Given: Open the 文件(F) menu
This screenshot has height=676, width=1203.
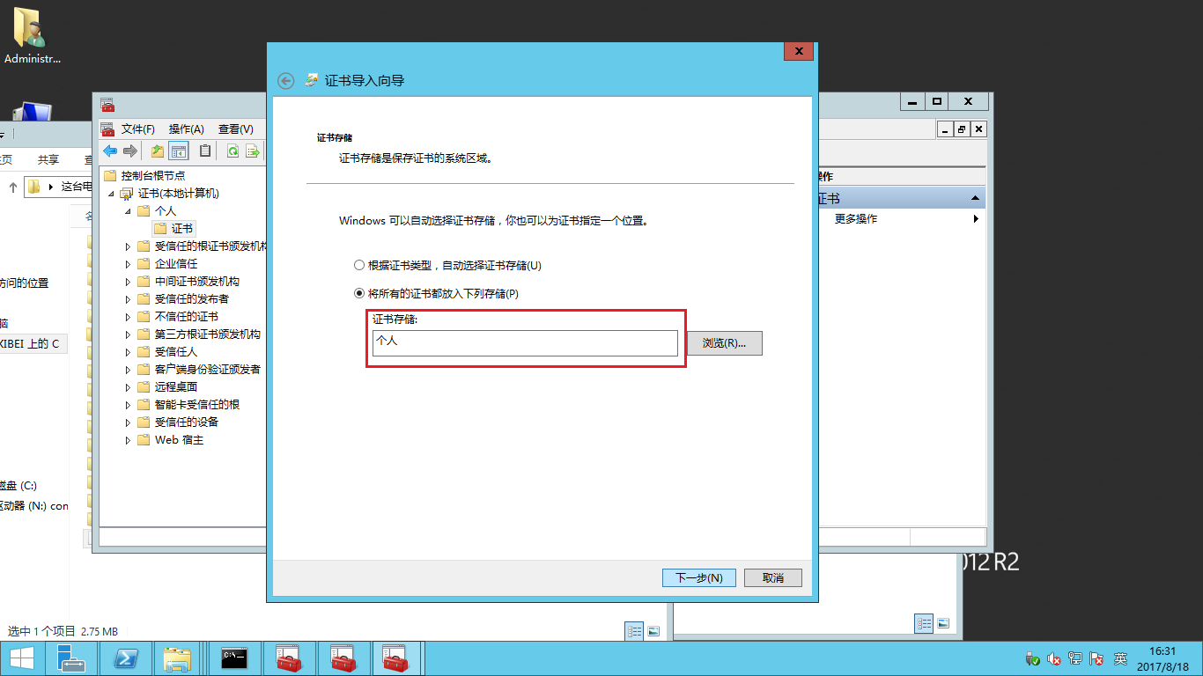Looking at the screenshot, I should [137, 129].
